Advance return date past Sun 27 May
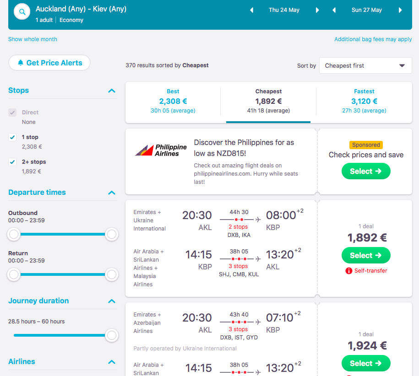 click(400, 10)
